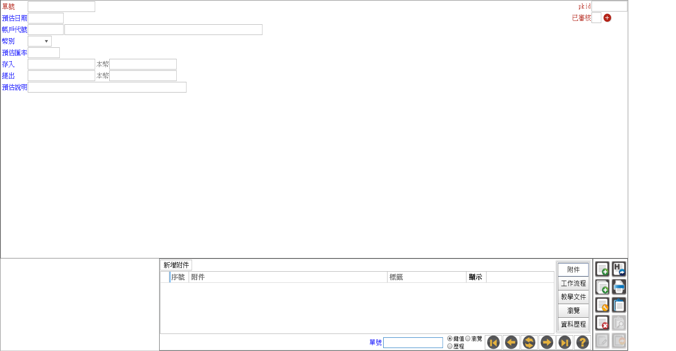Click the 新增附件 button

176,265
